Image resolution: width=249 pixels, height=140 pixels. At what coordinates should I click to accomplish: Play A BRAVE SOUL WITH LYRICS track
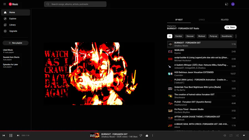(202, 126)
